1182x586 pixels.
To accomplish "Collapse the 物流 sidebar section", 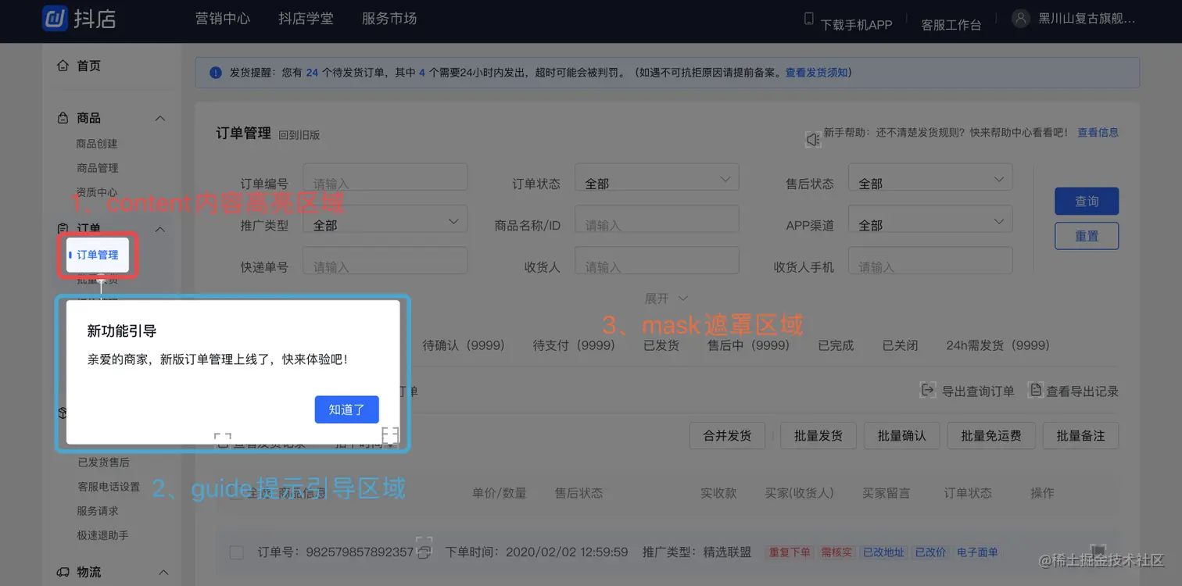I will tap(163, 573).
